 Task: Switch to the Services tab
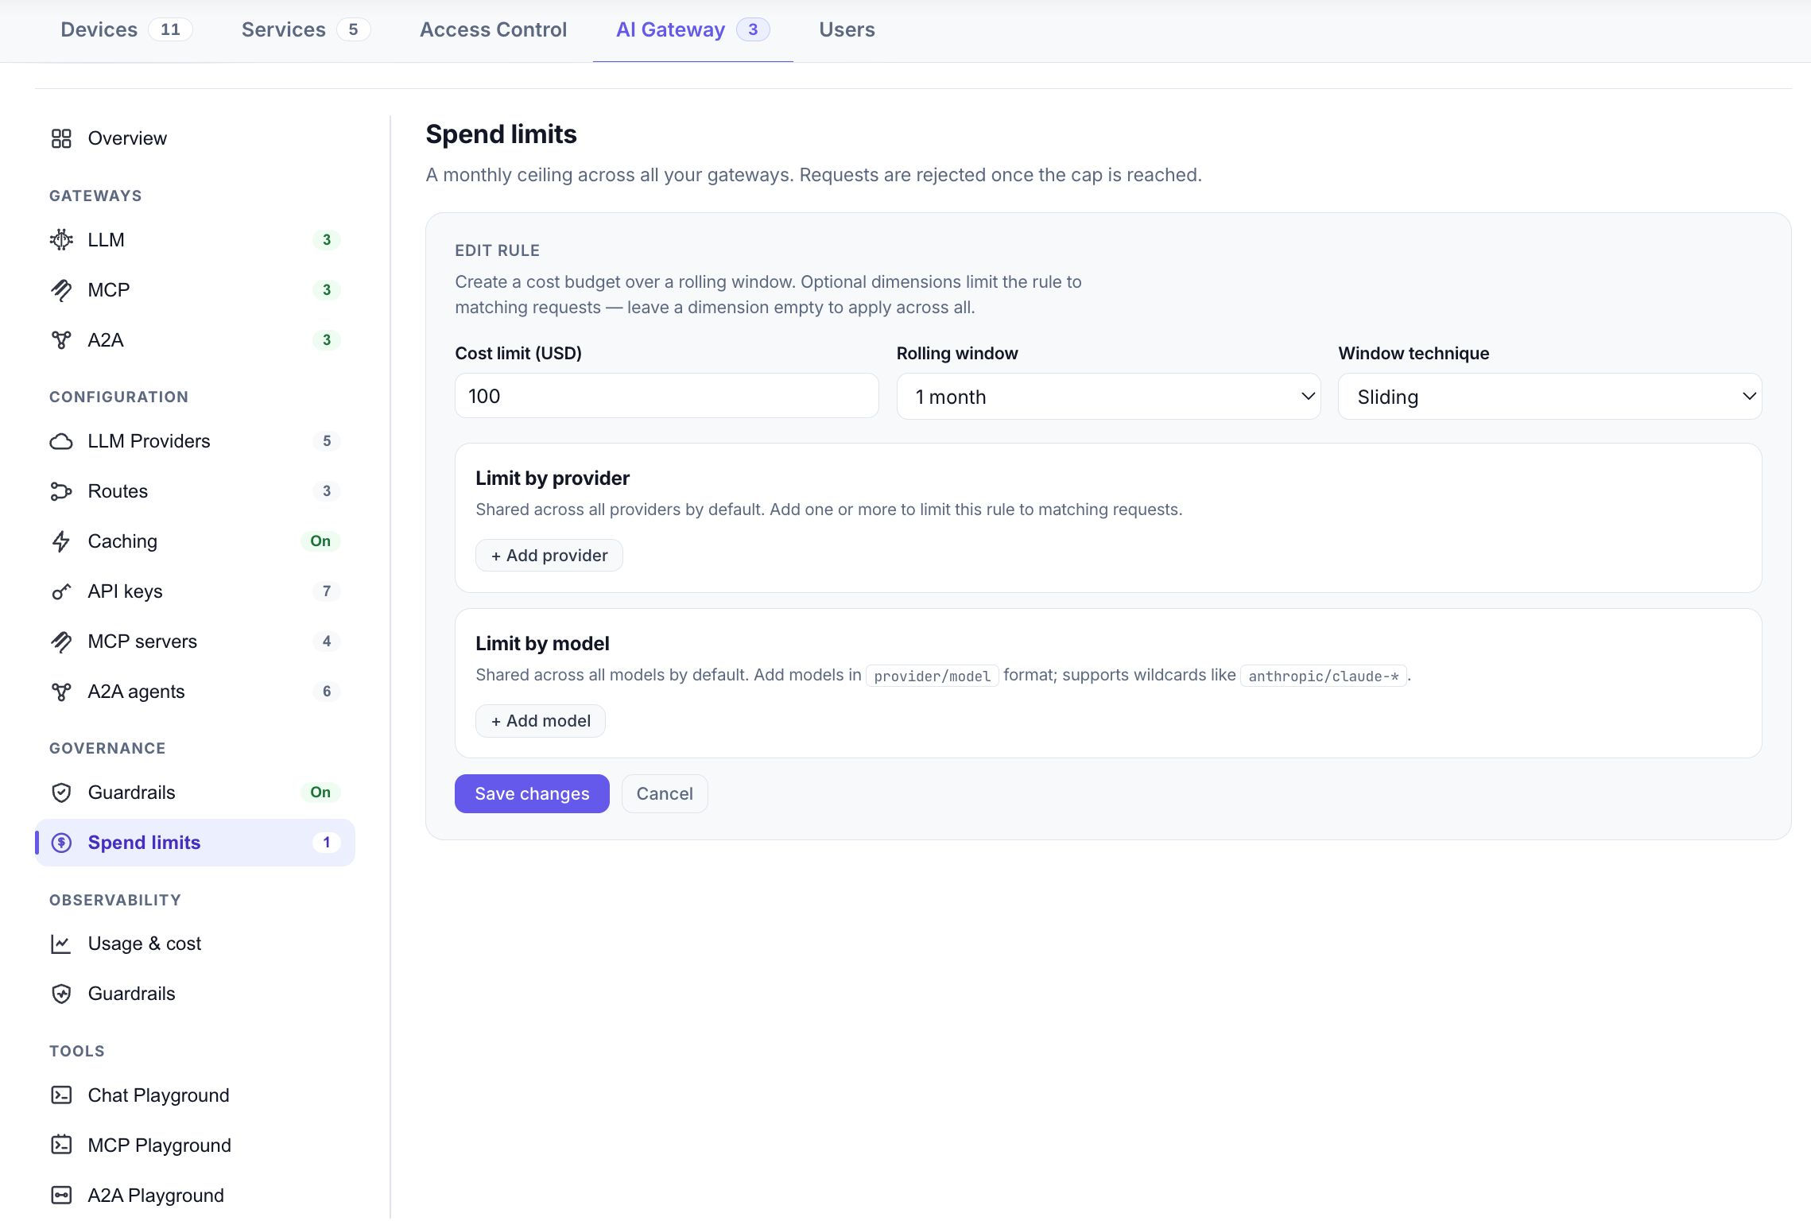305,30
